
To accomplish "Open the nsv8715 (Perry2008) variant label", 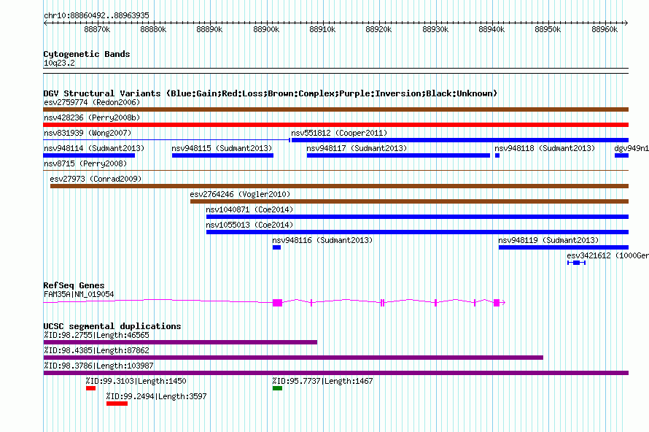I will click(85, 163).
